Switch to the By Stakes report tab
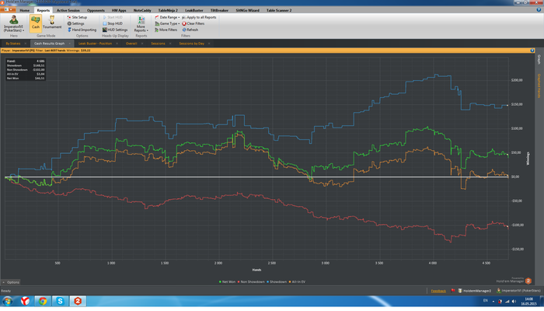 (x=13, y=44)
